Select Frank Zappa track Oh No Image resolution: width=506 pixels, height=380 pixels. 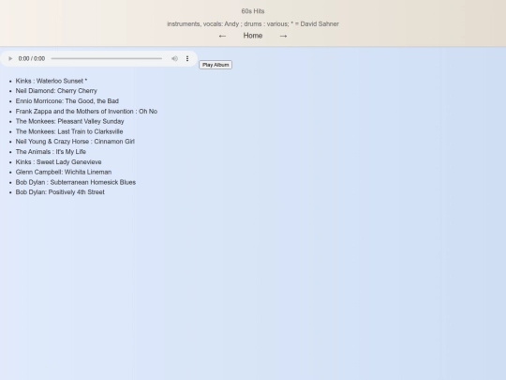86,111
